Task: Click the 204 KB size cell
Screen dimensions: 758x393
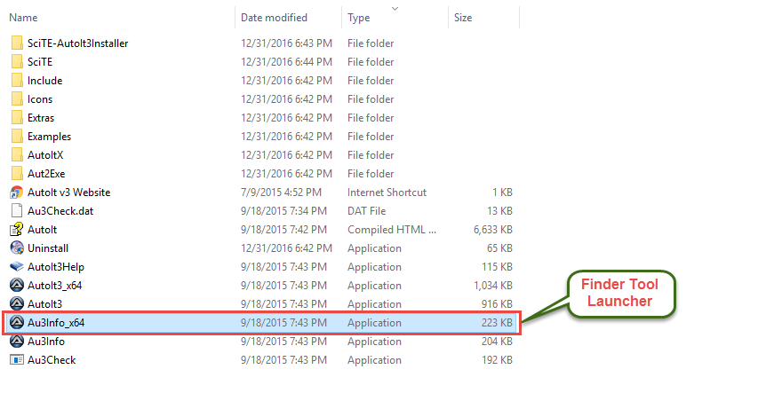Action: click(497, 342)
